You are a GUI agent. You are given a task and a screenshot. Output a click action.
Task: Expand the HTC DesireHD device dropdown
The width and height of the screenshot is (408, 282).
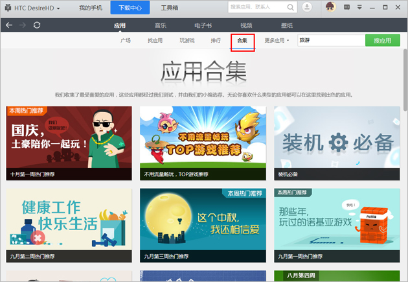58,8
